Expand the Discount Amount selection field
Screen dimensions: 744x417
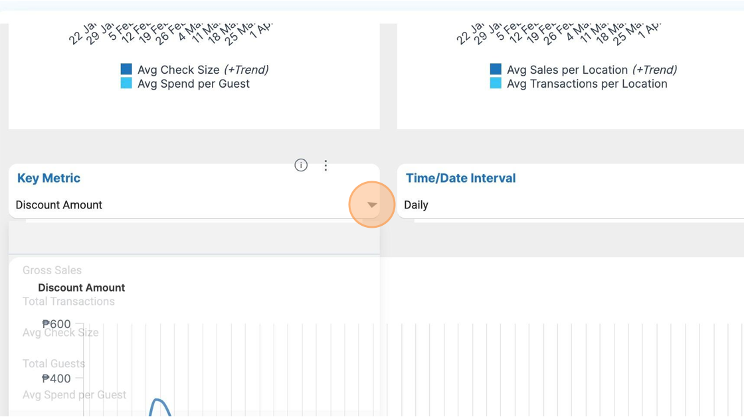179,205
